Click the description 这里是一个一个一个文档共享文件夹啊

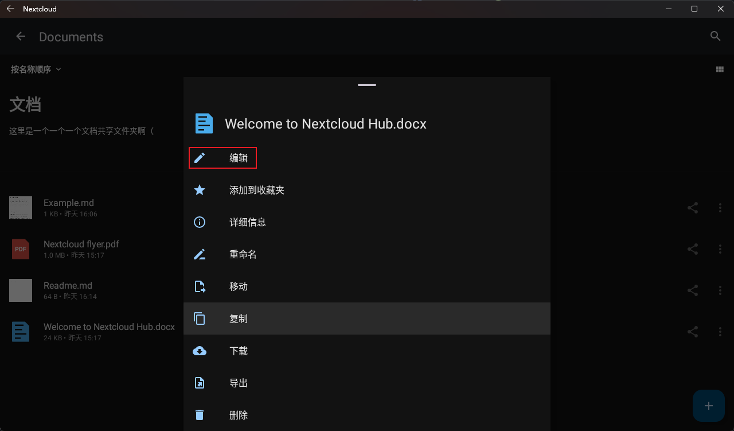pyautogui.click(x=81, y=131)
